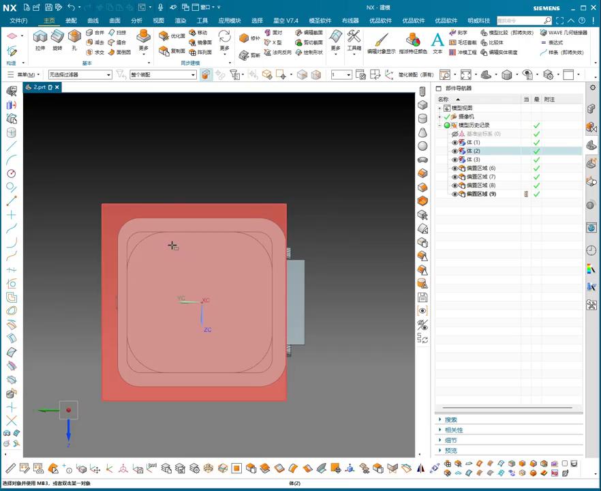The height and width of the screenshot is (491, 601).
Task: Click the 编辑对象显示 brush icon
Action: tap(381, 41)
